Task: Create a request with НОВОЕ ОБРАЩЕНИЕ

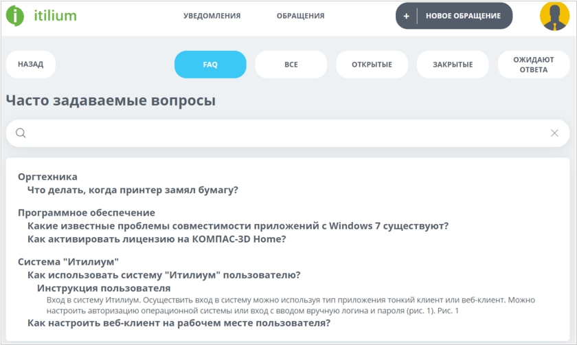Action: (x=454, y=16)
